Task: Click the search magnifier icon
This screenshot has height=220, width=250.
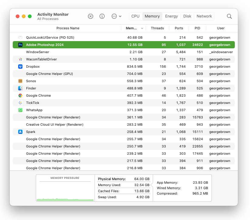Action: pyautogui.click(x=229, y=16)
